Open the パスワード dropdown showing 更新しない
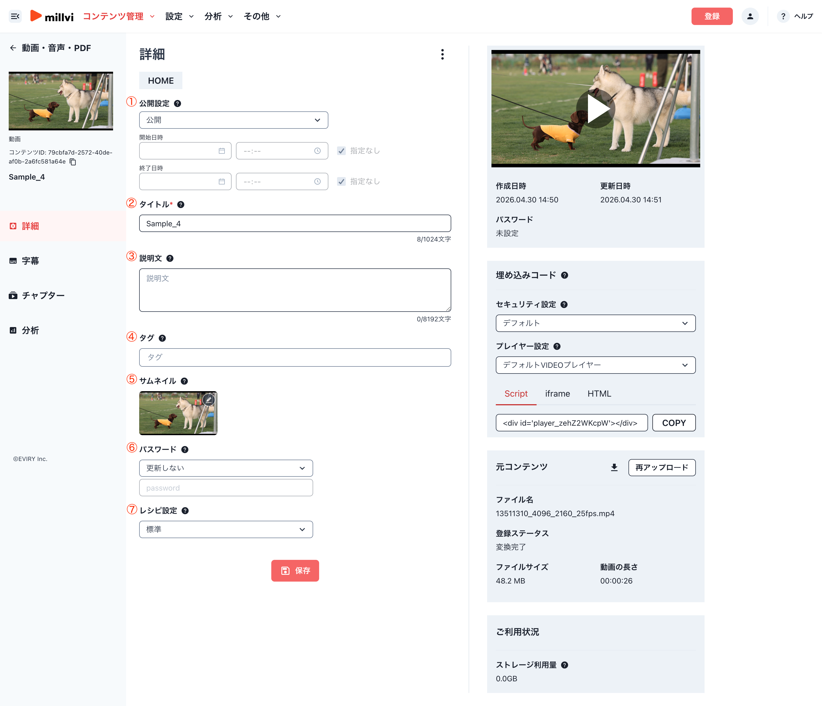 (x=226, y=468)
